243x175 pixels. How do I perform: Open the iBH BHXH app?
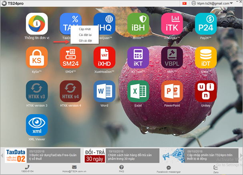click(138, 24)
